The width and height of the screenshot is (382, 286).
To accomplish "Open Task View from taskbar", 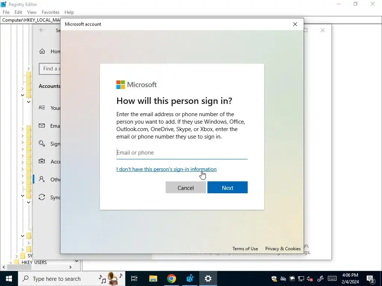I will coord(134,279).
